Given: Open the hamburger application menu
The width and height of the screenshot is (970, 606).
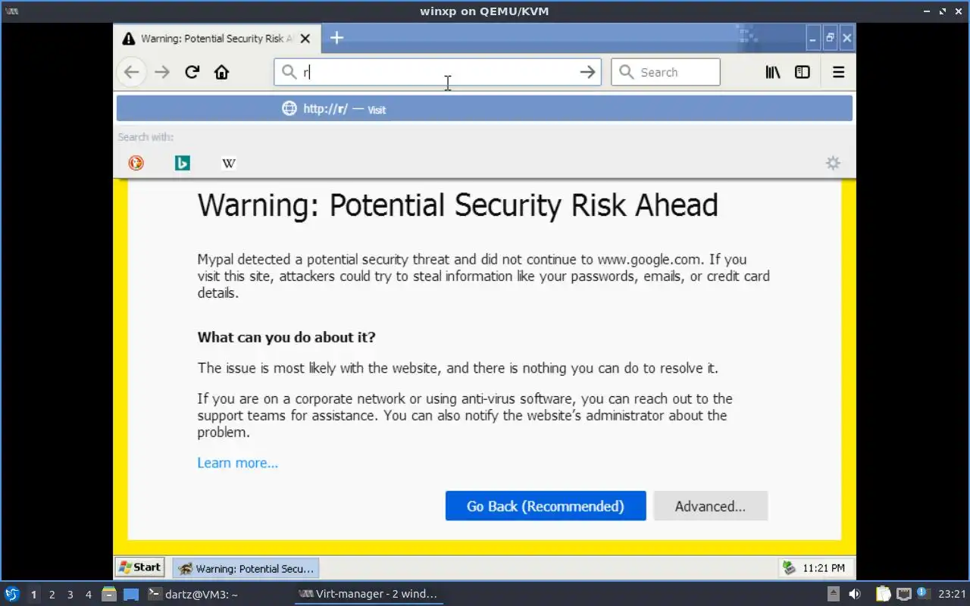Looking at the screenshot, I should (838, 72).
